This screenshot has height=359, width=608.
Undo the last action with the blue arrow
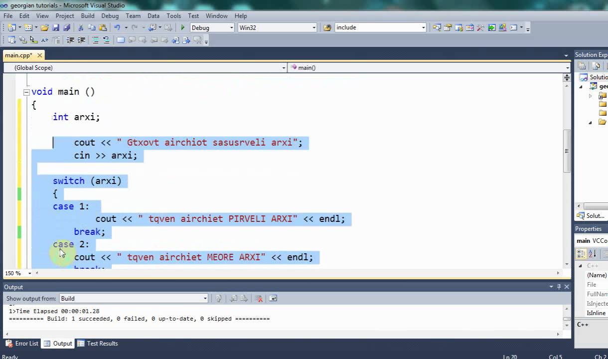point(117,27)
